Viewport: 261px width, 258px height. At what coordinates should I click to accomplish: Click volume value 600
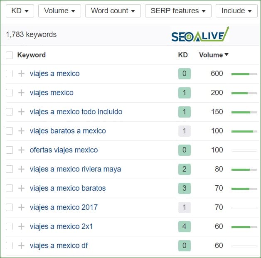217,74
